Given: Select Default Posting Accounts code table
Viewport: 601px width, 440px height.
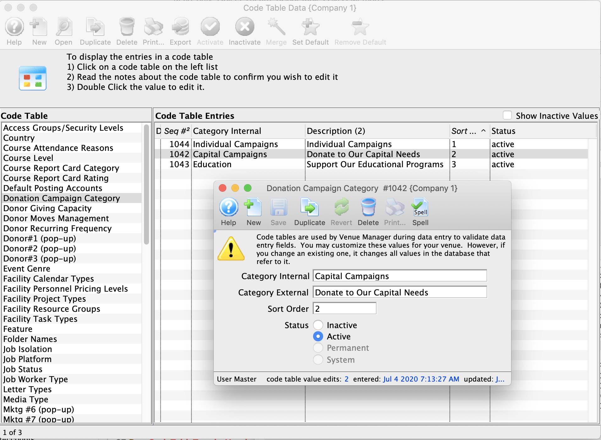Looking at the screenshot, I should (x=72, y=188).
